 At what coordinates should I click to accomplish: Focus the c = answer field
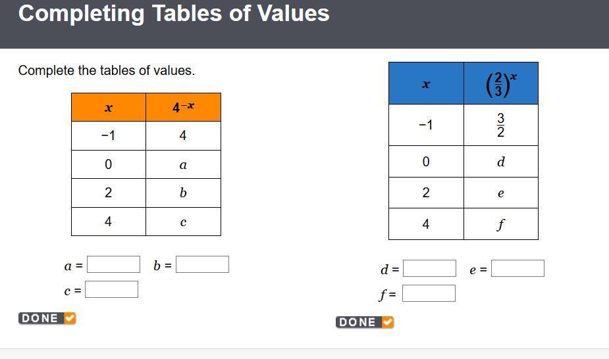pyautogui.click(x=111, y=289)
